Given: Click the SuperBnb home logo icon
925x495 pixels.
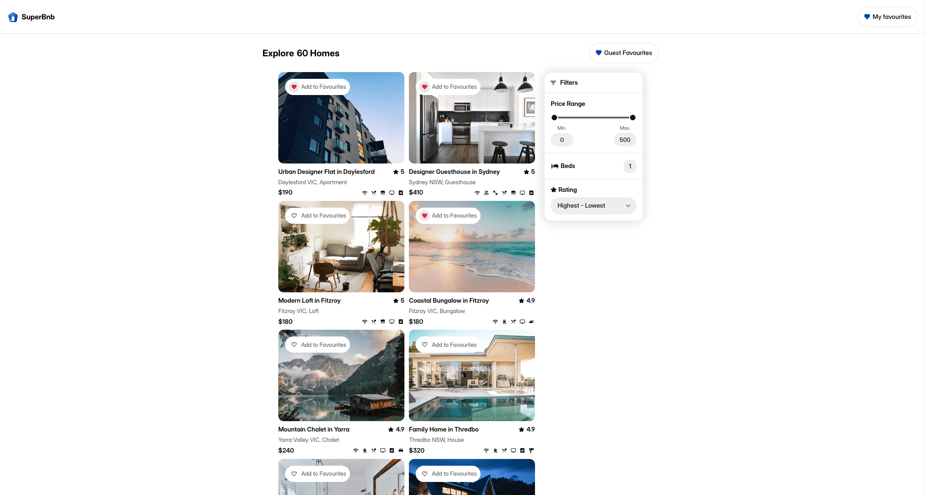Looking at the screenshot, I should (13, 17).
